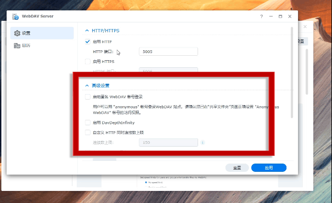The image size is (332, 203).
Task: Collapse the 高级设置 section chevron
Action: (87, 85)
